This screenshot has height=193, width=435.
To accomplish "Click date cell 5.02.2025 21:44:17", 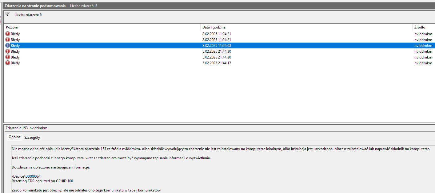I will tap(217, 63).
